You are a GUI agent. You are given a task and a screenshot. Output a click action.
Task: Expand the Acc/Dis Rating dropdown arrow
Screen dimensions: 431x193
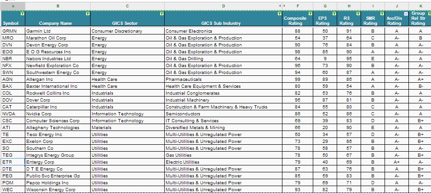point(406,14)
